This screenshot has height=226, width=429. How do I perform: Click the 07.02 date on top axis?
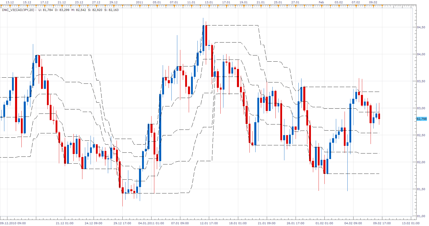point(356,2)
